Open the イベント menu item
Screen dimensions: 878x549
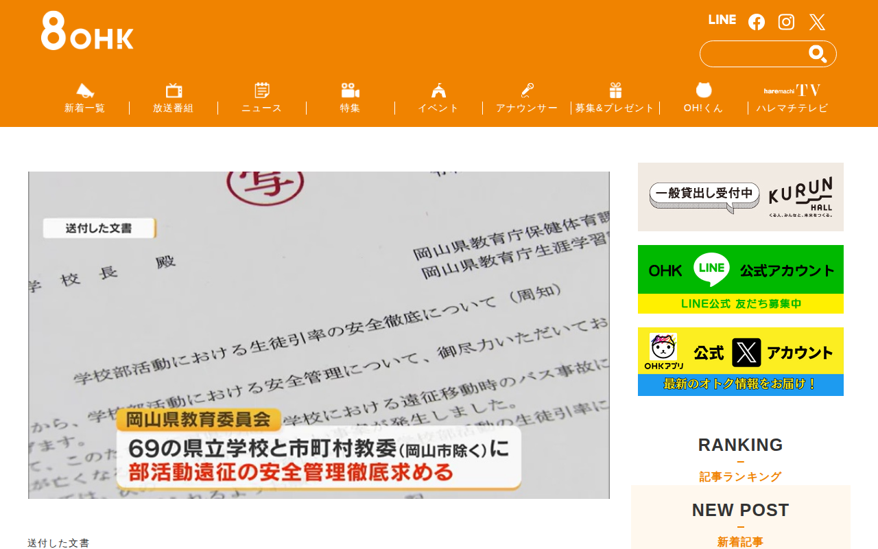click(x=439, y=108)
